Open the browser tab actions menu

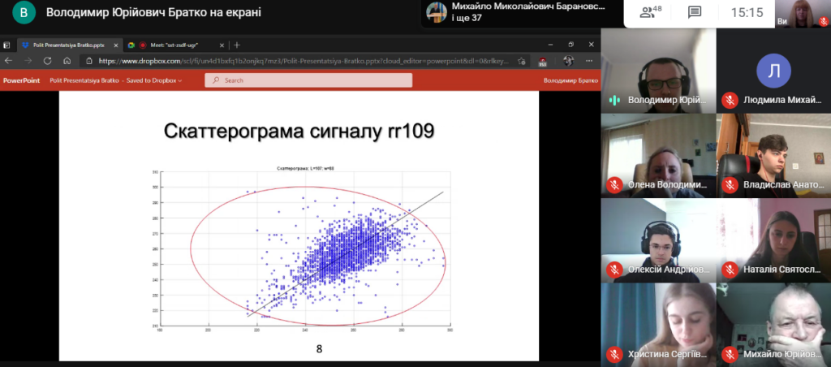click(x=6, y=45)
